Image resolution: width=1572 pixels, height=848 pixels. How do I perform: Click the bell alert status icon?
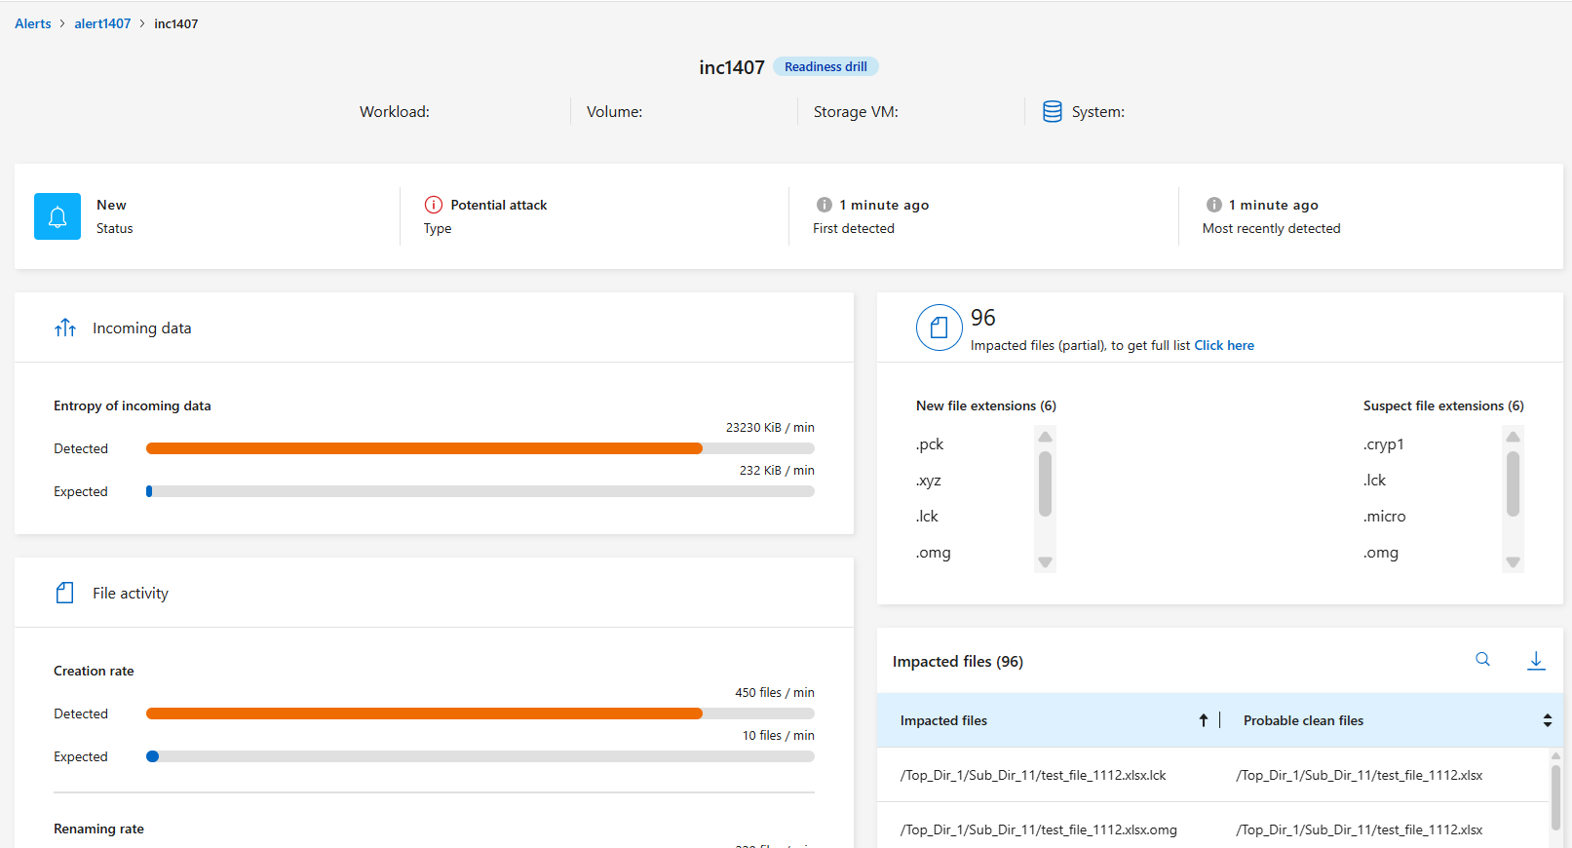click(x=58, y=216)
